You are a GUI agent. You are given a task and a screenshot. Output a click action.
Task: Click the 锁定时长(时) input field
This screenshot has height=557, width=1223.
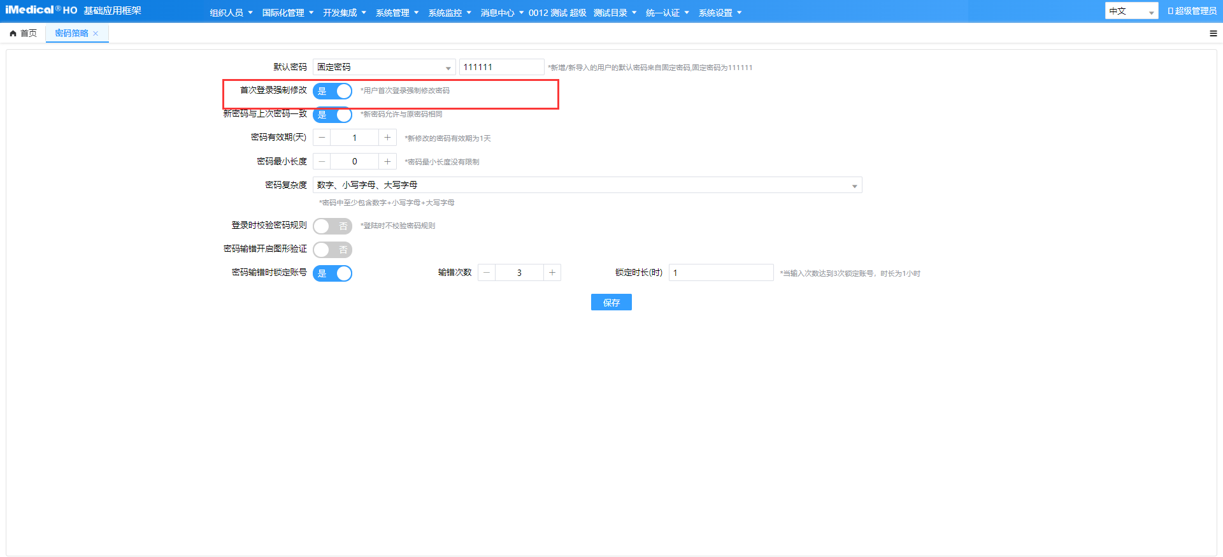point(721,273)
